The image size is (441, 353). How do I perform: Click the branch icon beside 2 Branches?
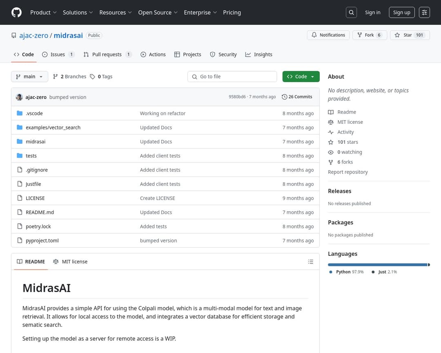[x=56, y=76]
